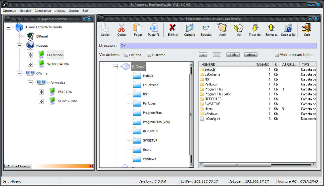The image size is (324, 186).
Task: Click the Eliminar red X icon
Action: [x=173, y=28]
